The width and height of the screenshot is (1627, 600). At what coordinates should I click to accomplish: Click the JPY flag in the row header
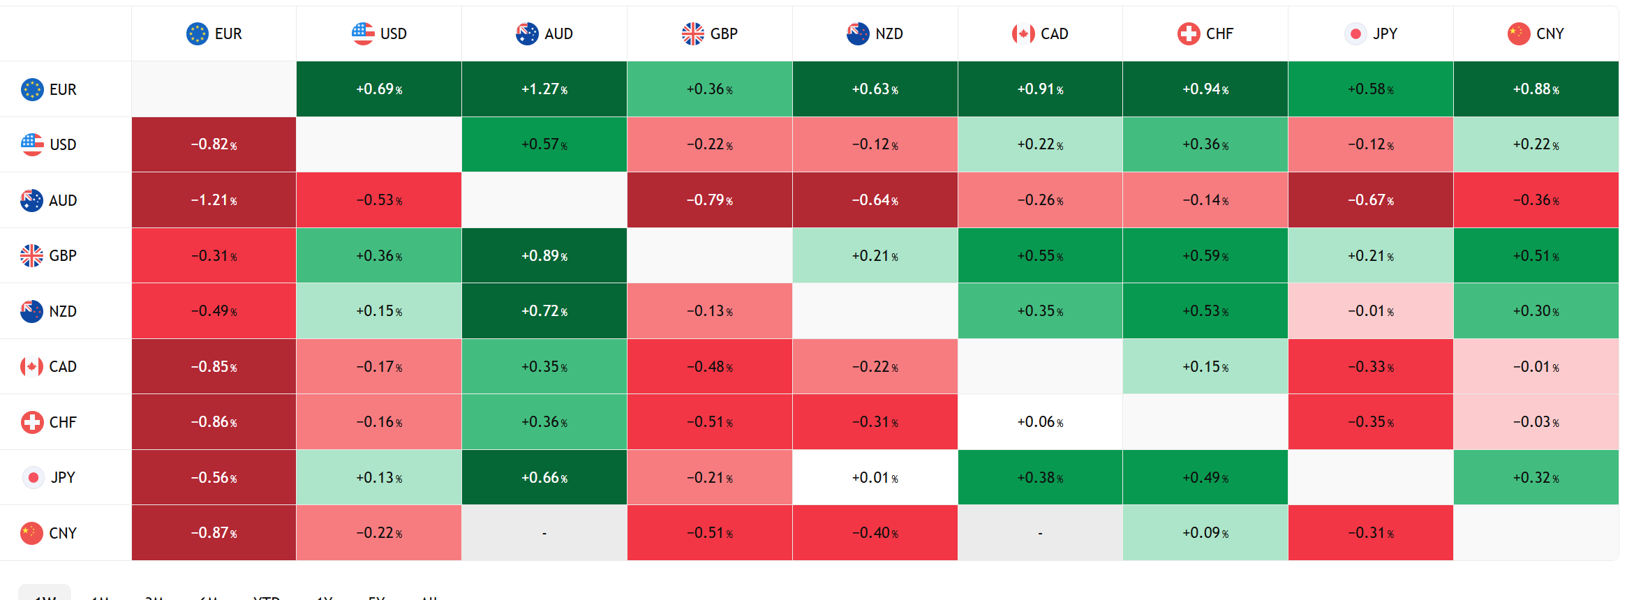click(34, 477)
